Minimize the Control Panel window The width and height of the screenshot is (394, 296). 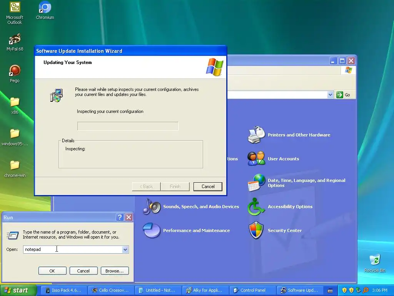click(333, 61)
